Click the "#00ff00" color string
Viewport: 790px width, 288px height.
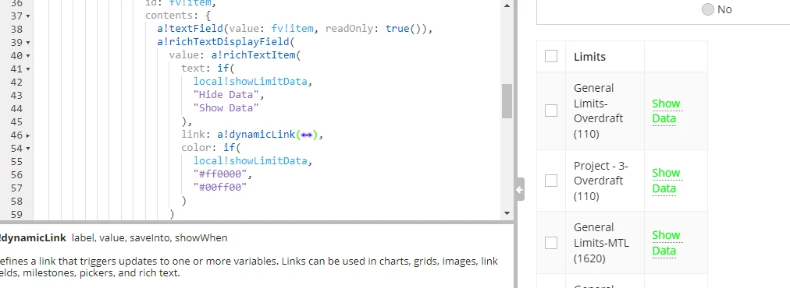tap(220, 187)
